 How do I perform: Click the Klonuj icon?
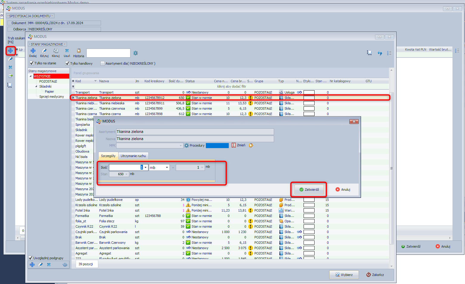[x=56, y=51]
